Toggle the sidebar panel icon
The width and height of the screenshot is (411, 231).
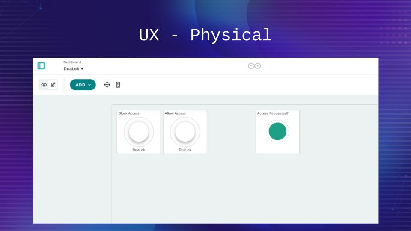[41, 66]
